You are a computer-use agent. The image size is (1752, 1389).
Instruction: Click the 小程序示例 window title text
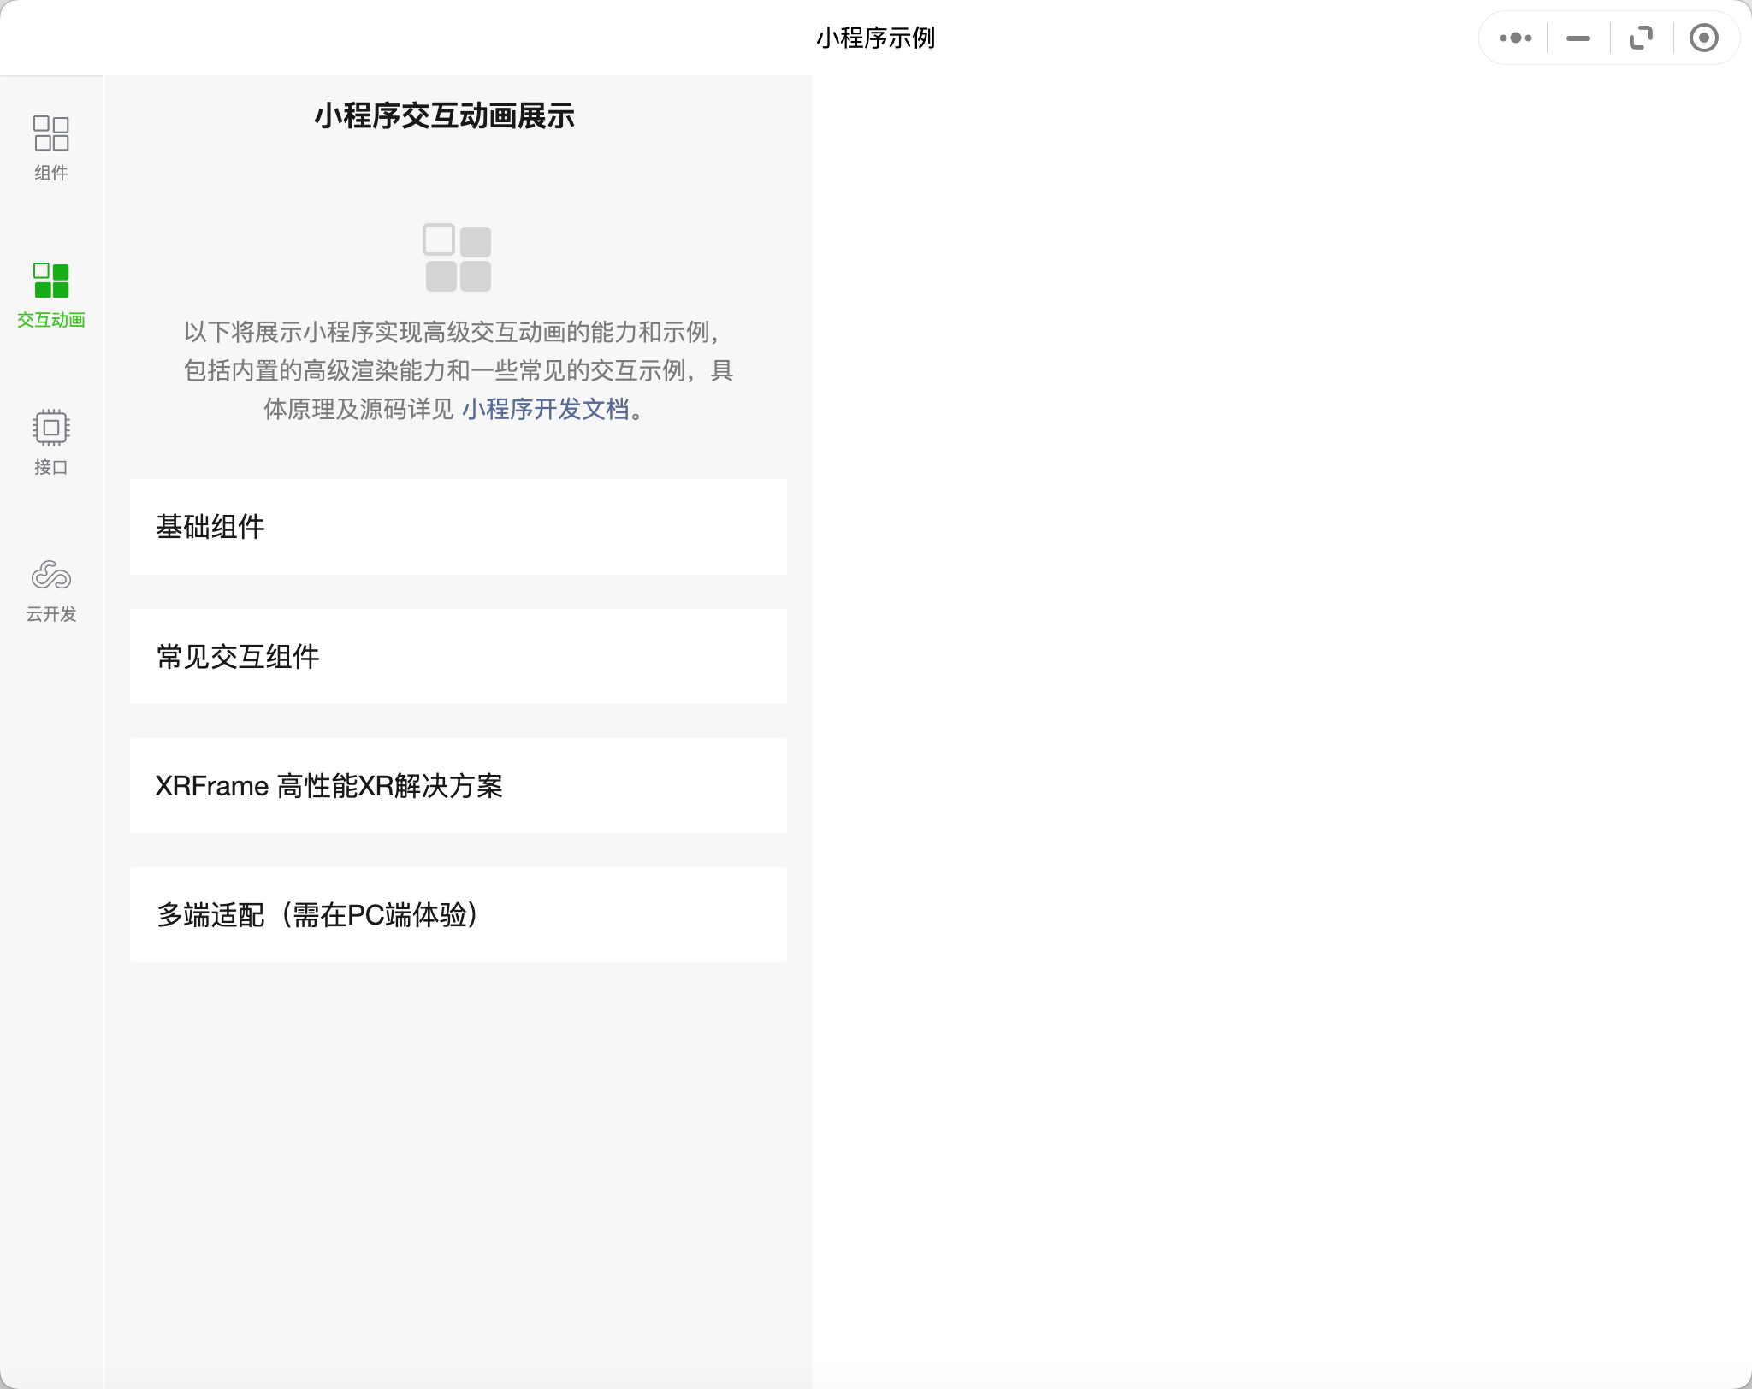(x=875, y=38)
